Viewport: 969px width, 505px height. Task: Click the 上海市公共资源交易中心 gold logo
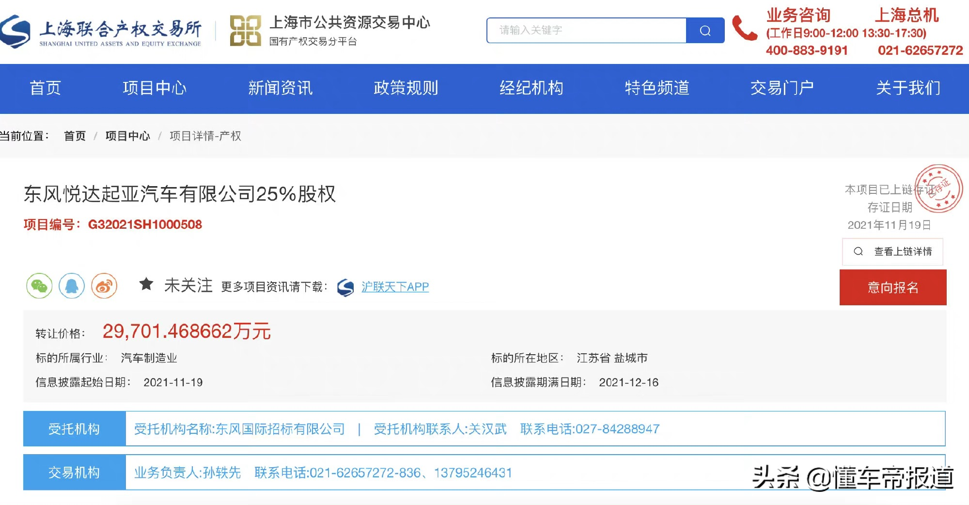click(245, 31)
